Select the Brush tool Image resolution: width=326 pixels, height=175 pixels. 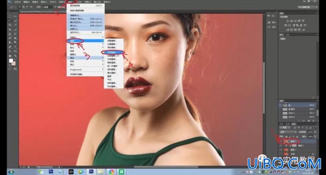pos(15,29)
